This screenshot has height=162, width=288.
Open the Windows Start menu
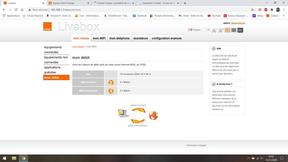tap(4, 158)
